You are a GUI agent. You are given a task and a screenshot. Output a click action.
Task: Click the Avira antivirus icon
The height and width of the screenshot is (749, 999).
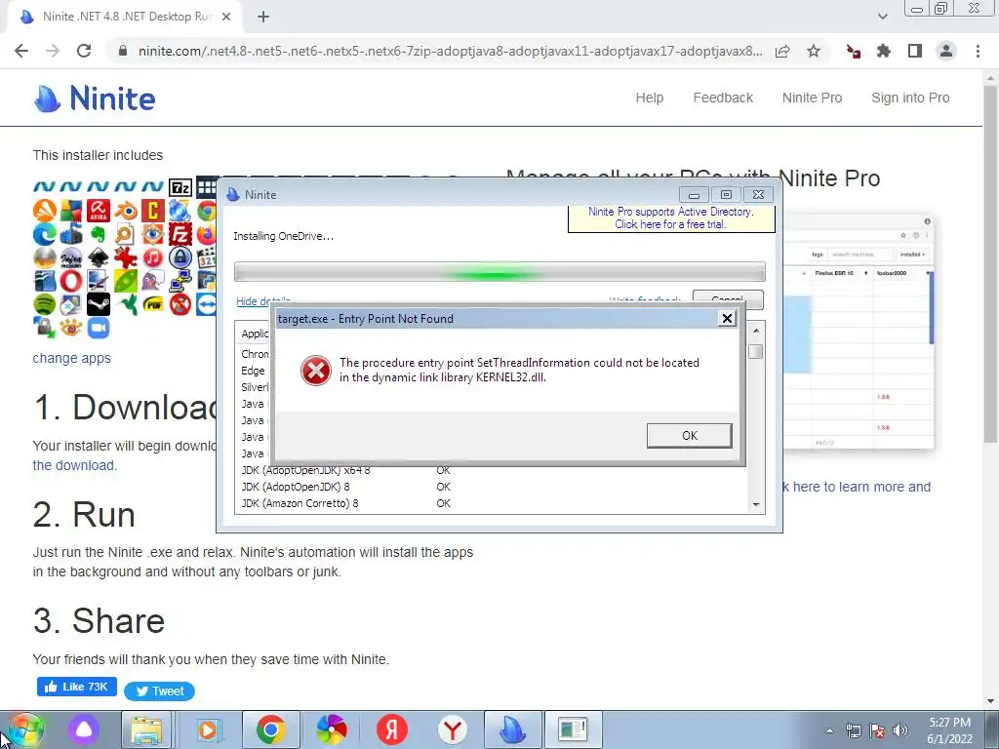99,211
